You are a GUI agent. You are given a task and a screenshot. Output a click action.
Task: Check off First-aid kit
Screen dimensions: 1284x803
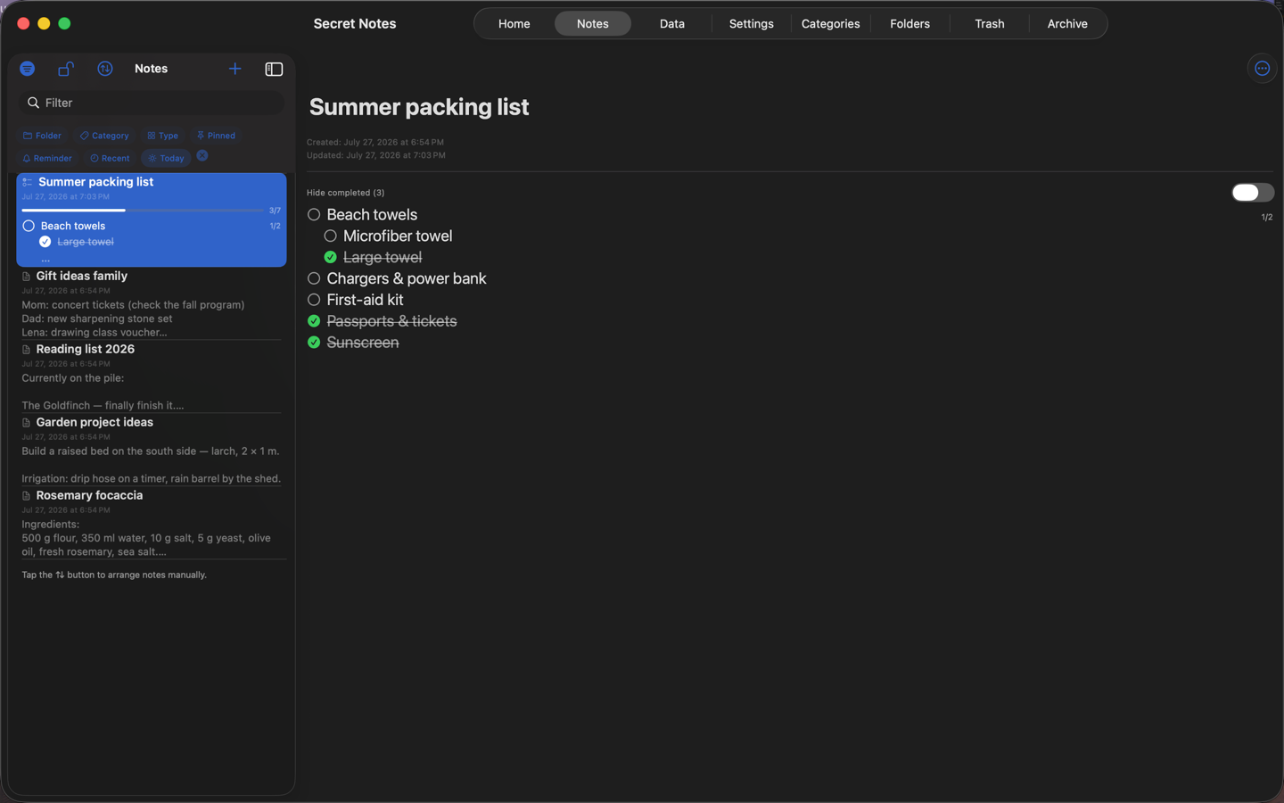[314, 300]
